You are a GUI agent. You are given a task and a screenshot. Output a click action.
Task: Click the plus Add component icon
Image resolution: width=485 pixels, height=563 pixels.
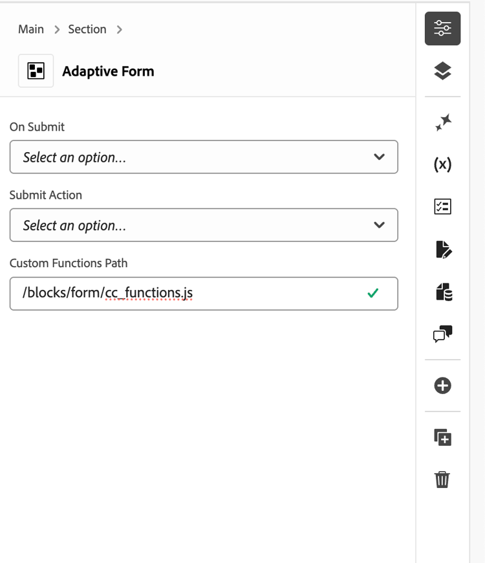point(442,386)
